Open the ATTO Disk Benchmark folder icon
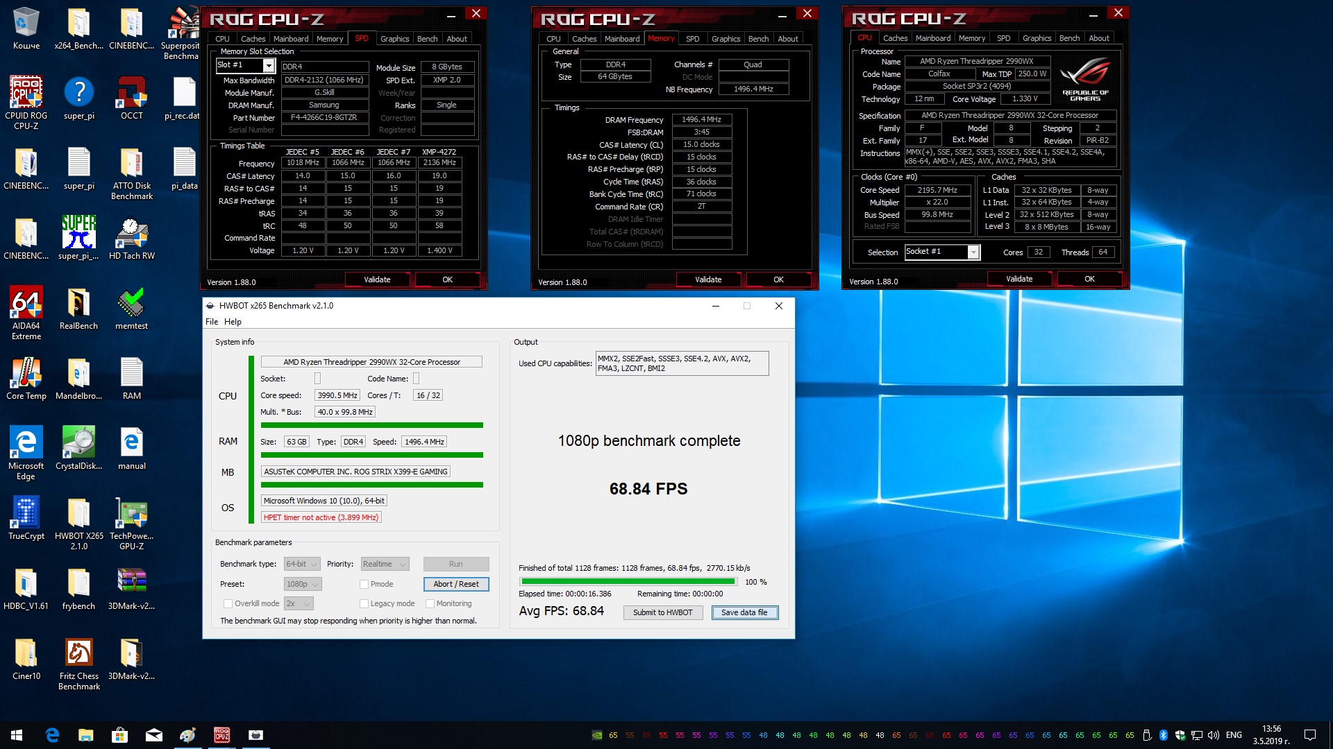The width and height of the screenshot is (1333, 749). [132, 173]
